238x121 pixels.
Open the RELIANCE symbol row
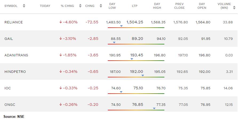119,22
